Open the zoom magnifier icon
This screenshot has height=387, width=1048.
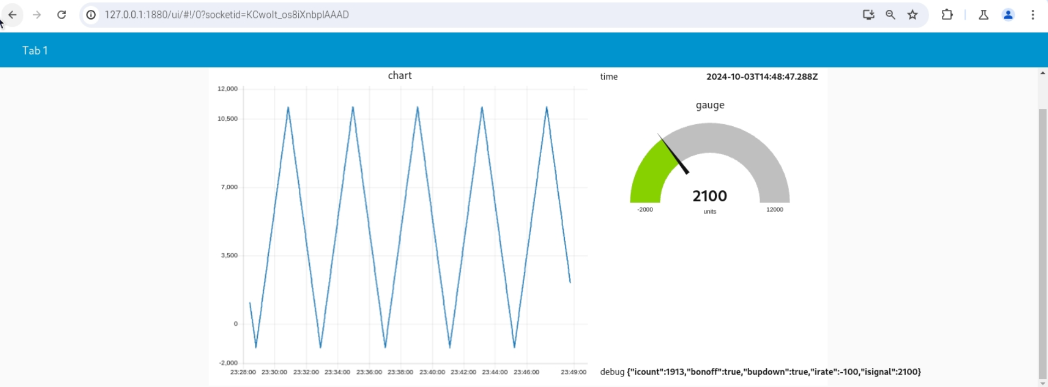(x=890, y=15)
